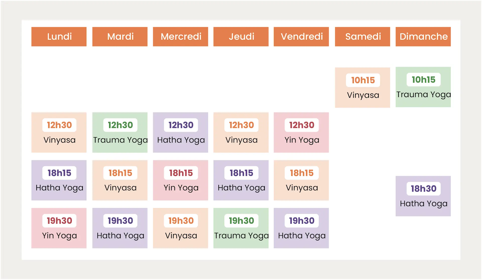Click the 19h30 time badge on Wednesday
The image size is (482, 280).
181,221
